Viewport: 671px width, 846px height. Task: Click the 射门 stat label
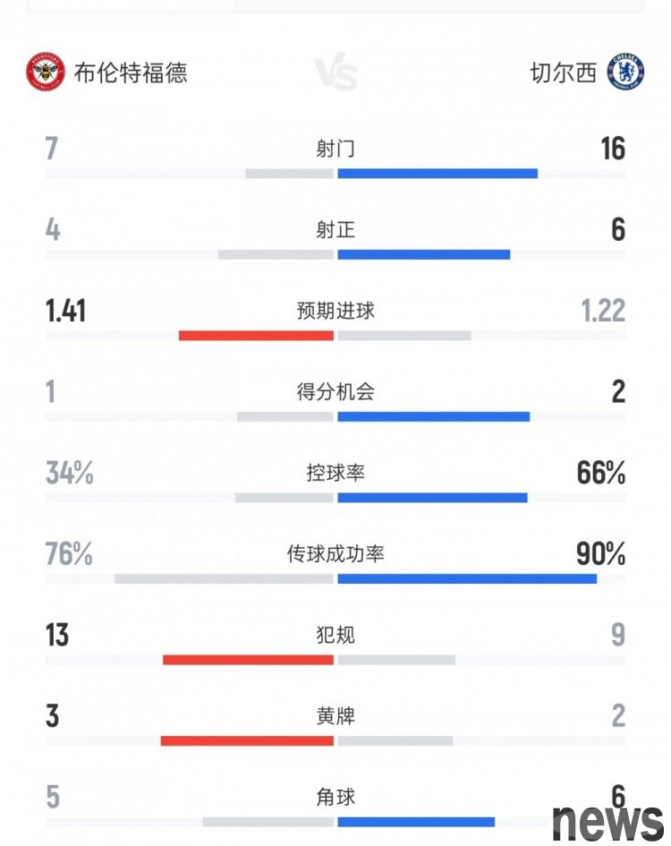pos(335,149)
